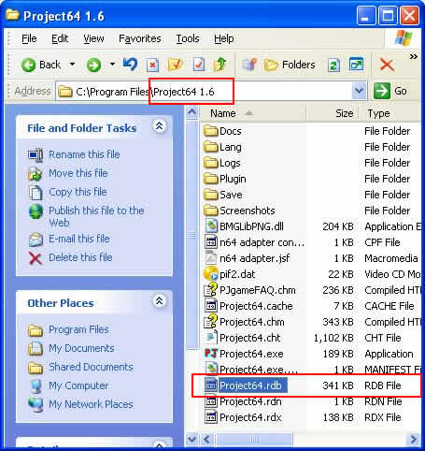This screenshot has height=451, width=425.
Task: Click the horizontal scrollbar thumb
Action: [x=254, y=439]
